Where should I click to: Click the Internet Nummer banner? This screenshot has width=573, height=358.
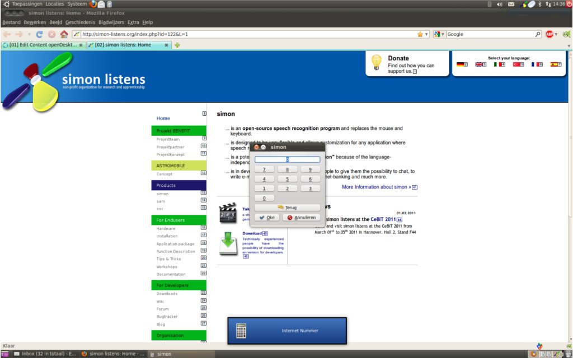point(287,331)
